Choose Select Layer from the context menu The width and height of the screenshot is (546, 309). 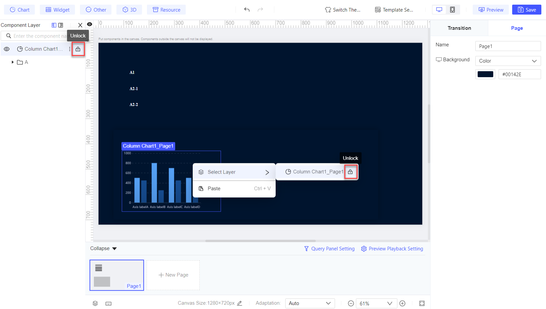[222, 172]
